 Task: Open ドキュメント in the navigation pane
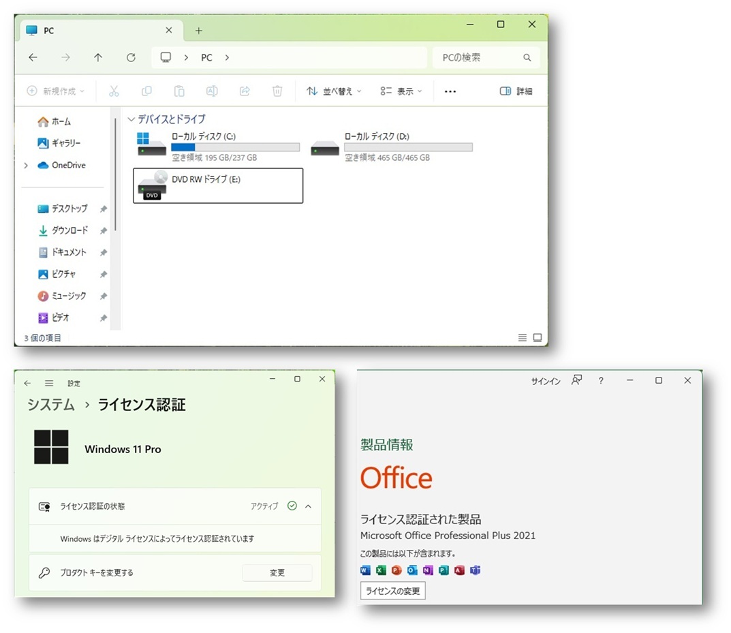(x=63, y=252)
